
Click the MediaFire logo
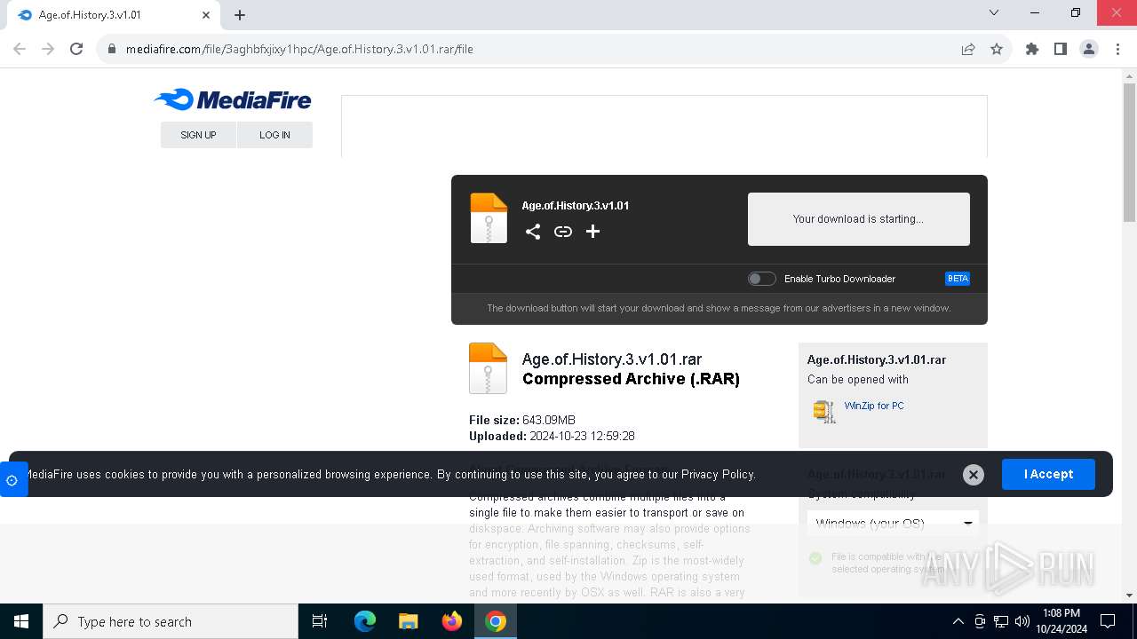233,99
